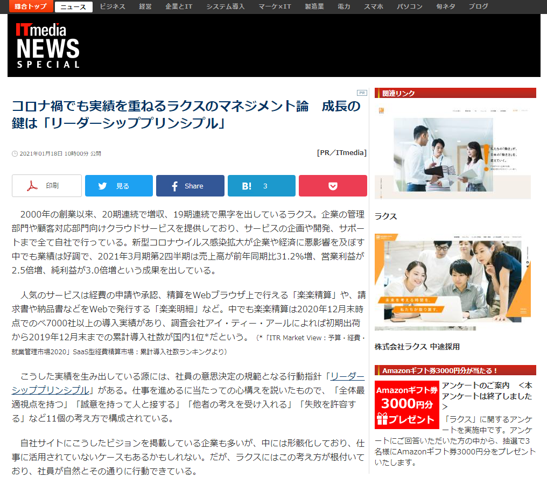
Task: Click the 2021年01月18日 publish date text
Action: pyautogui.click(x=60, y=153)
